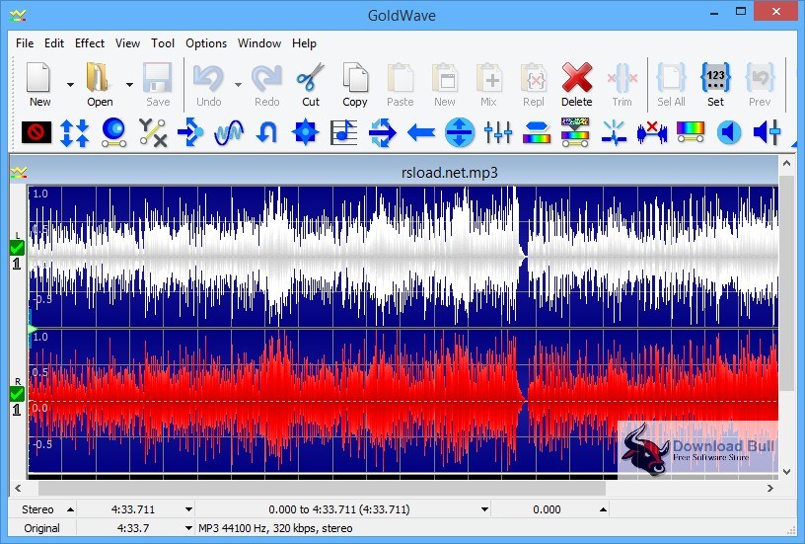Open the File menu
805x544 pixels.
point(25,43)
